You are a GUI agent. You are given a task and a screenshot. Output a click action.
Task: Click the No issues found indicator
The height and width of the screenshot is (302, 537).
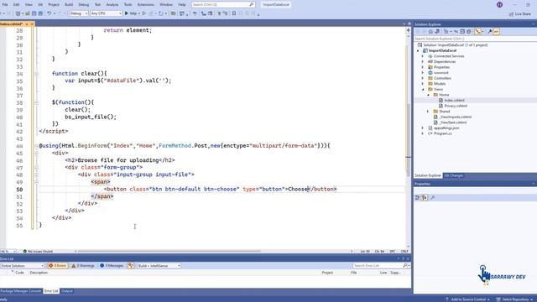tap(38, 252)
